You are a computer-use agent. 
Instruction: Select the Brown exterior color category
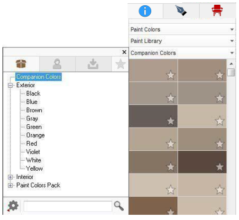point(34,110)
